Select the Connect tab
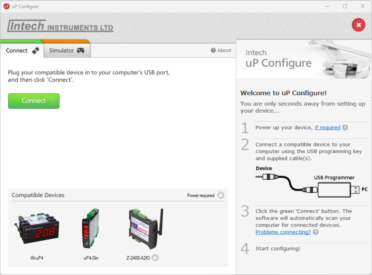This screenshot has height=275, width=372. click(22, 51)
